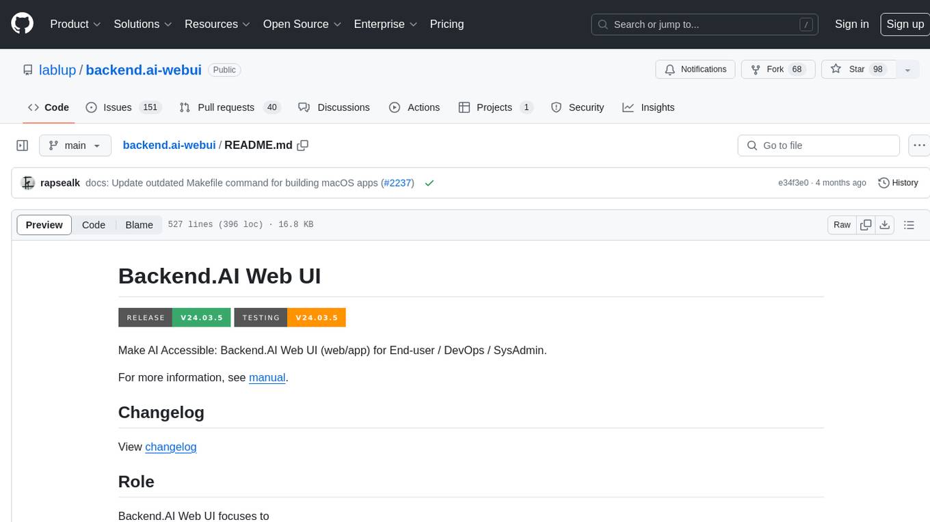Switch to the Discussions tab
This screenshot has height=522, width=930.
[x=334, y=107]
